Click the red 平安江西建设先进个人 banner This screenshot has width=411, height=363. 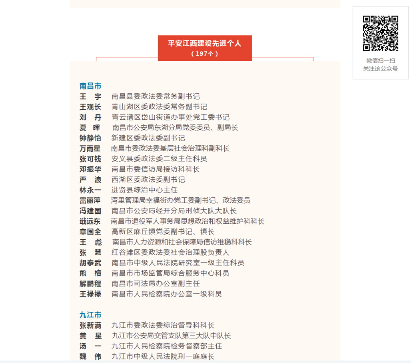(205, 48)
